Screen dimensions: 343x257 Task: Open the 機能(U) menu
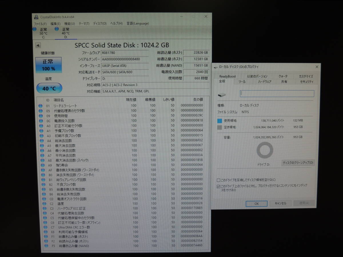[x=69, y=23]
